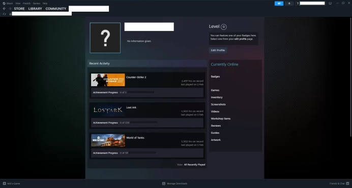
Task: Open the Steam menu
Action: click(10, 4)
